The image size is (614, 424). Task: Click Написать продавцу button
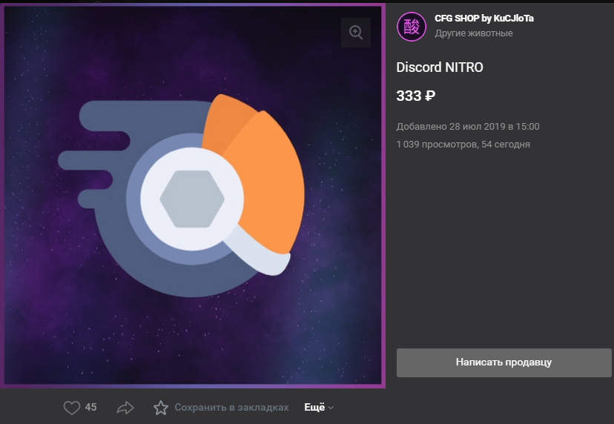click(504, 362)
